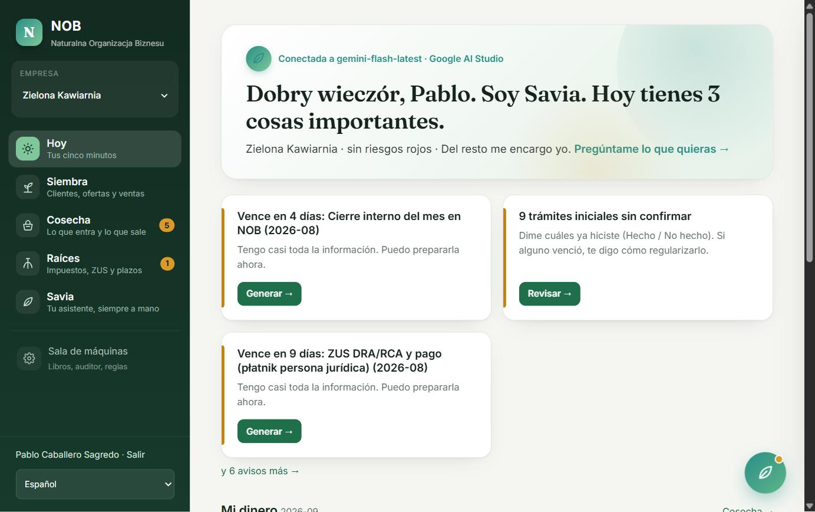Viewport: 815px width, 512px height.
Task: Open the Siembra menu item
Action: [x=95, y=187]
